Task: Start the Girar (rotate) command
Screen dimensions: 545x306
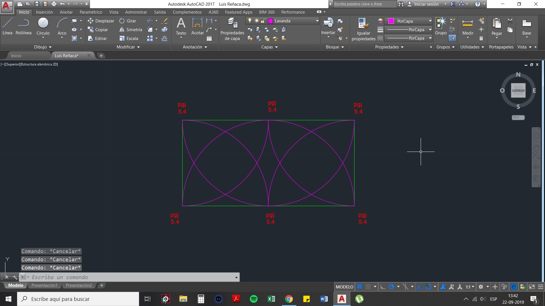Action: 128,21
